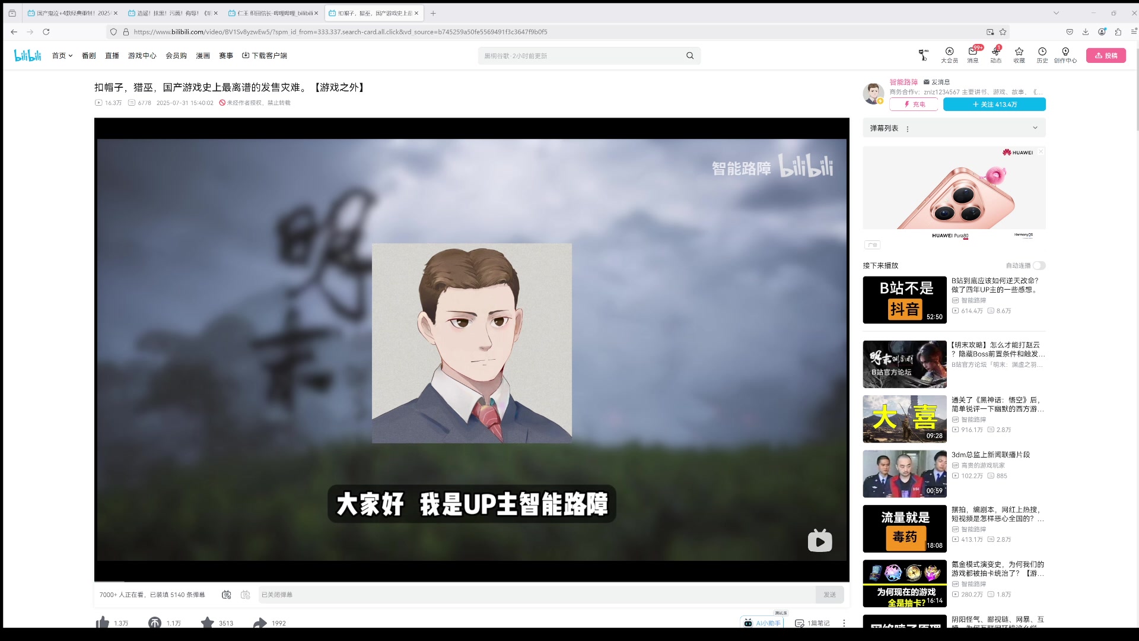Open the 明末攻略 video thumbnail
This screenshot has width=1139, height=641.
point(905,364)
